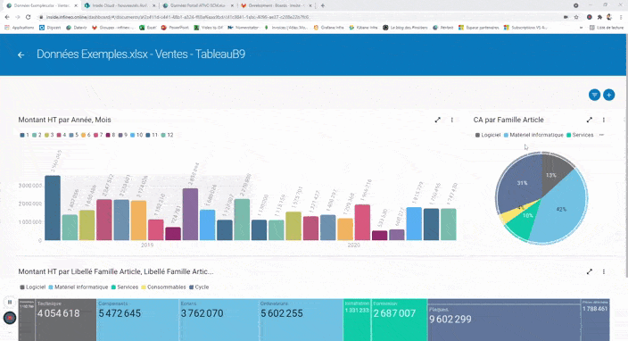
Task: Select the Installation 1 331 233 treemap tile
Action: click(357, 320)
